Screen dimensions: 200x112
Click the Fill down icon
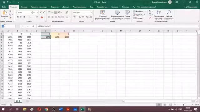coord(150,15)
